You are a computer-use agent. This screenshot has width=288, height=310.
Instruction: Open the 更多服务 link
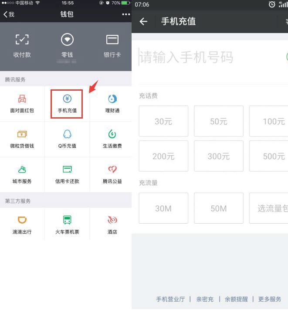pos(270,299)
